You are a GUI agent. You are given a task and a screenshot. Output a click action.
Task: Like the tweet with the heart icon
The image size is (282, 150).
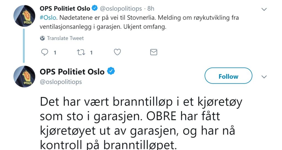point(117,52)
